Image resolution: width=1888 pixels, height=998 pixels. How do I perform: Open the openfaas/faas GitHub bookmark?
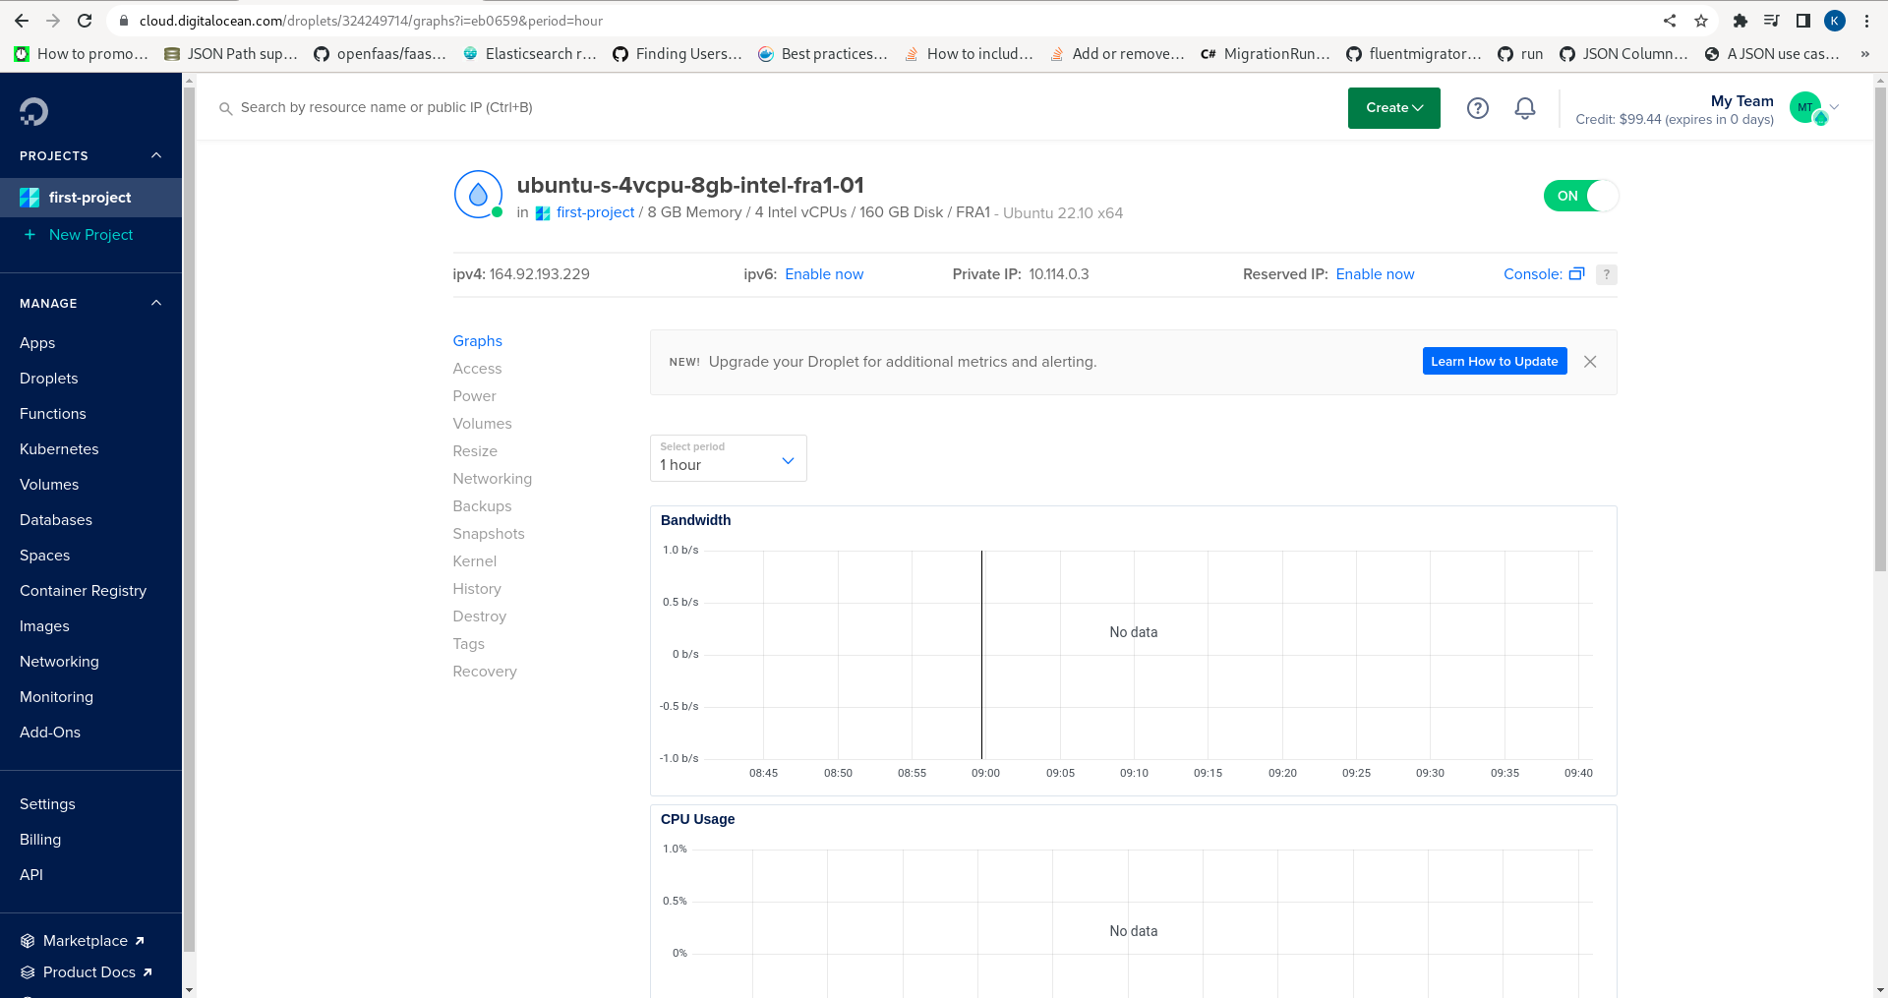pos(380,54)
